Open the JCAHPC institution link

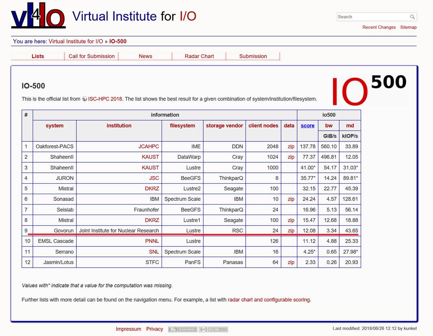[148, 147]
